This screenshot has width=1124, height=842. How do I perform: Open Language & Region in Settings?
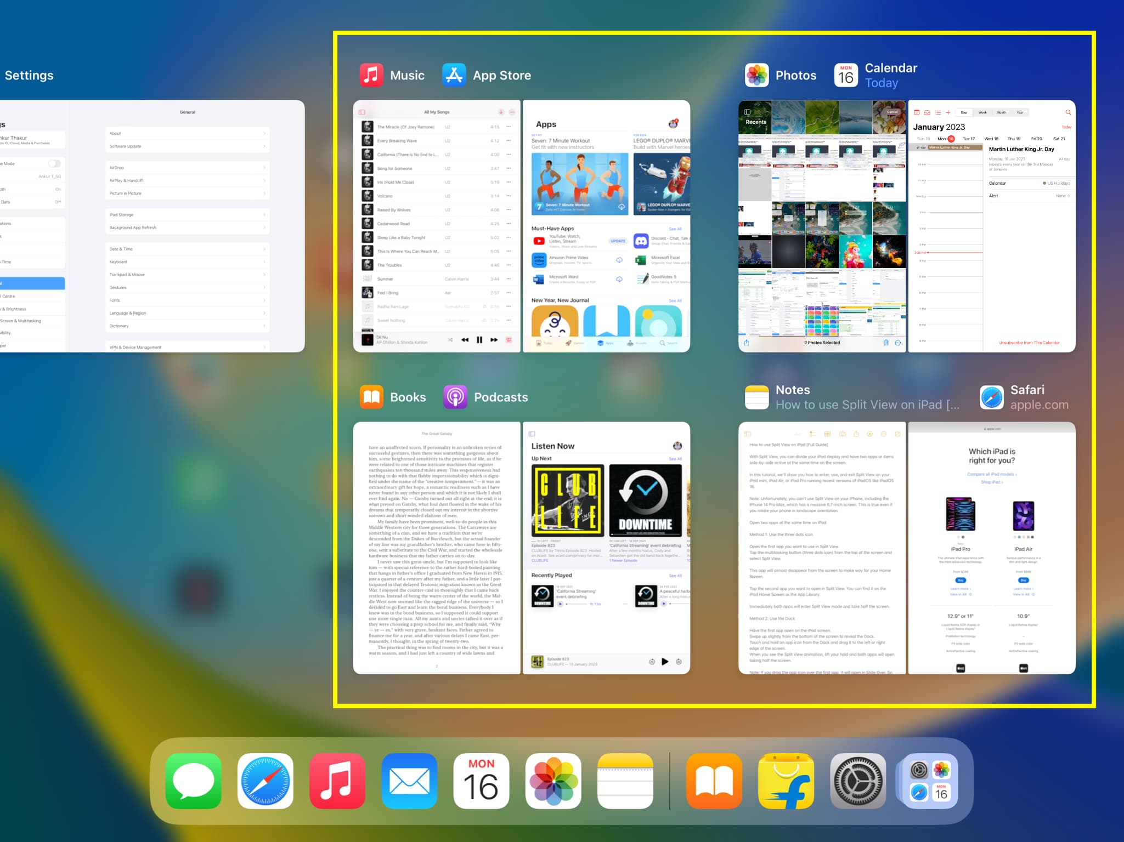[187, 313]
